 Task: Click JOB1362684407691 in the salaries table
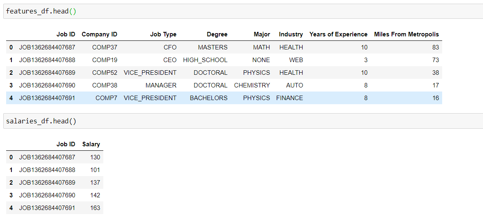click(x=47, y=208)
